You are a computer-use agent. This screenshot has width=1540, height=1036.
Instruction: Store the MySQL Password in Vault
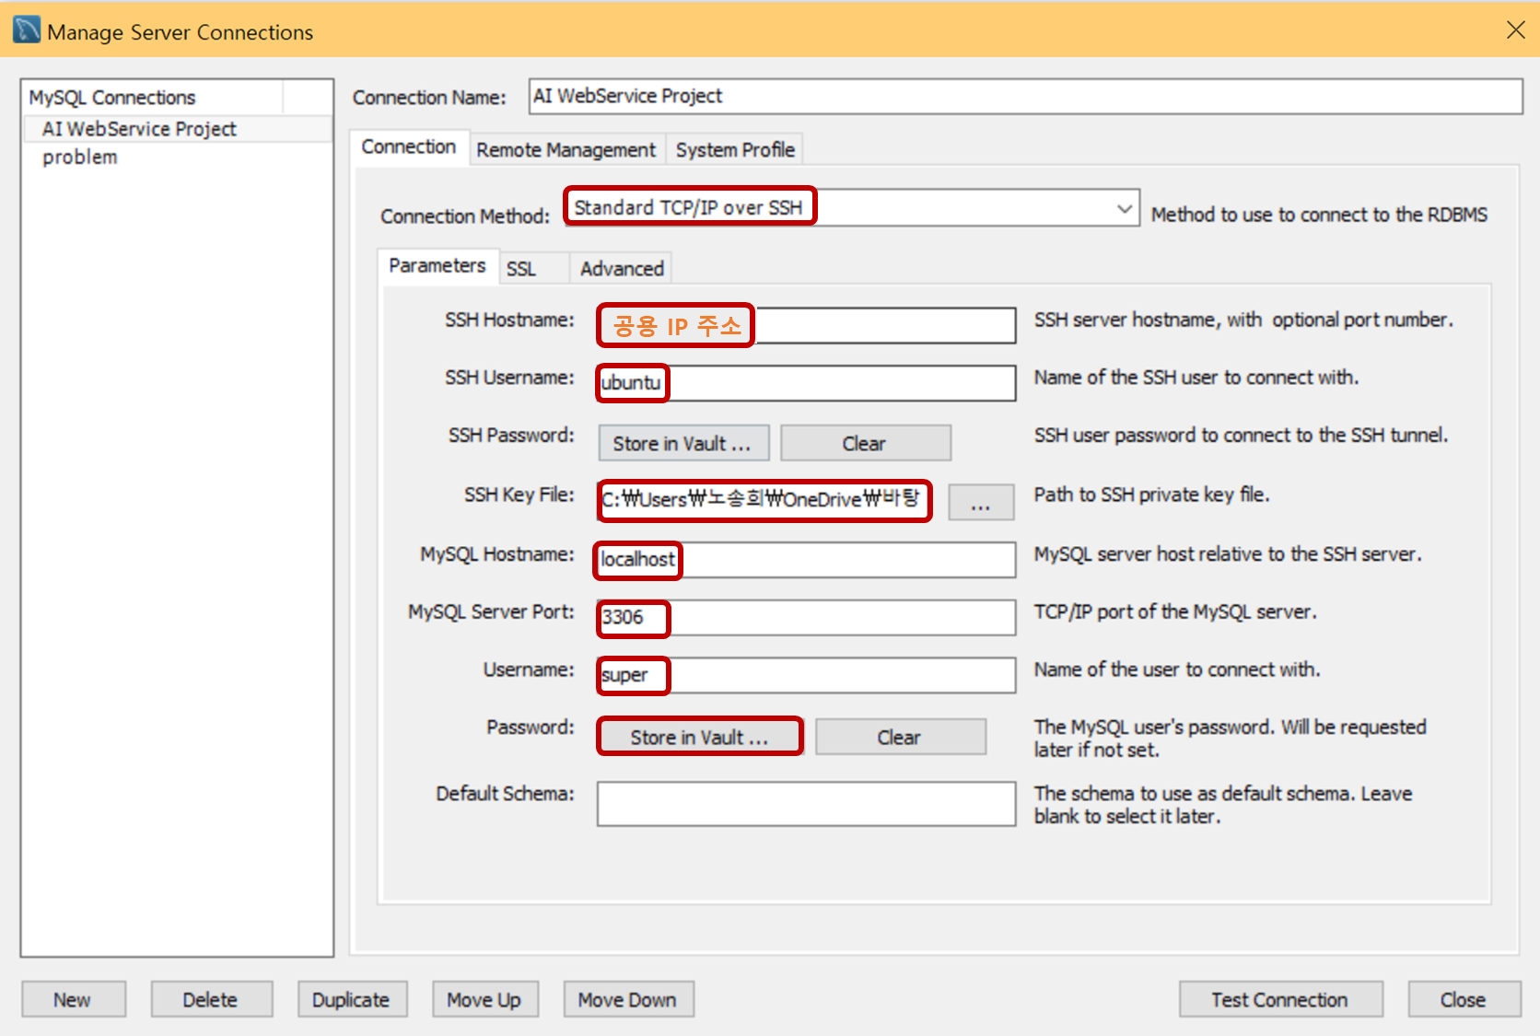pyautogui.click(x=700, y=737)
